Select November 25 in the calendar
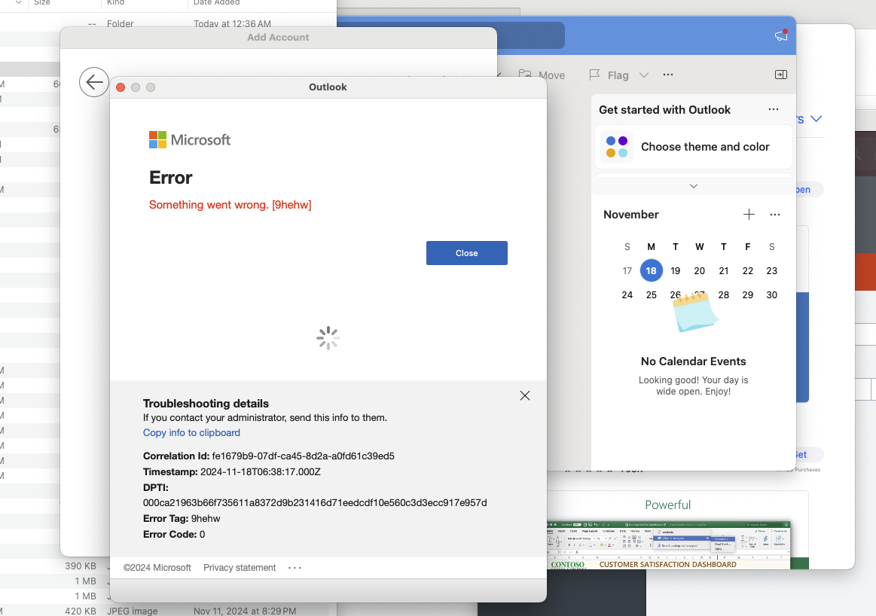Image resolution: width=876 pixels, height=616 pixels. (651, 295)
